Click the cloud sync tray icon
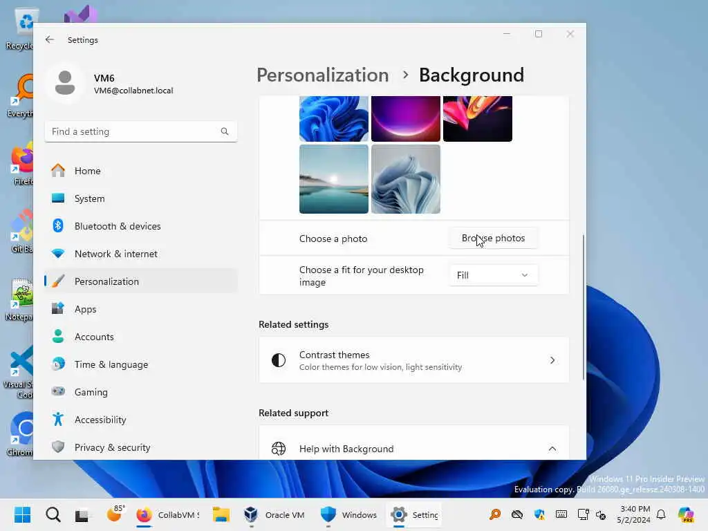This screenshot has width=708, height=531. coord(517,514)
